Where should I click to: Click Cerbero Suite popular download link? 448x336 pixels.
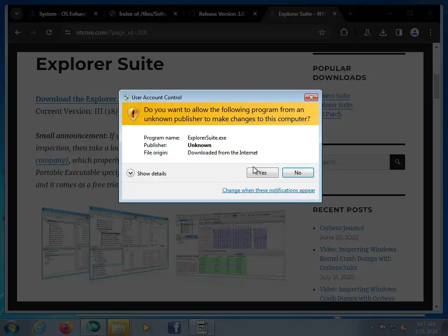tap(336, 96)
